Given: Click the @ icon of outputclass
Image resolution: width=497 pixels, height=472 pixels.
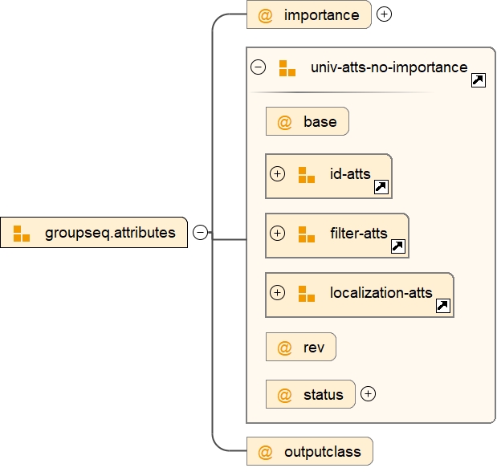Looking at the screenshot, I should click(x=265, y=452).
